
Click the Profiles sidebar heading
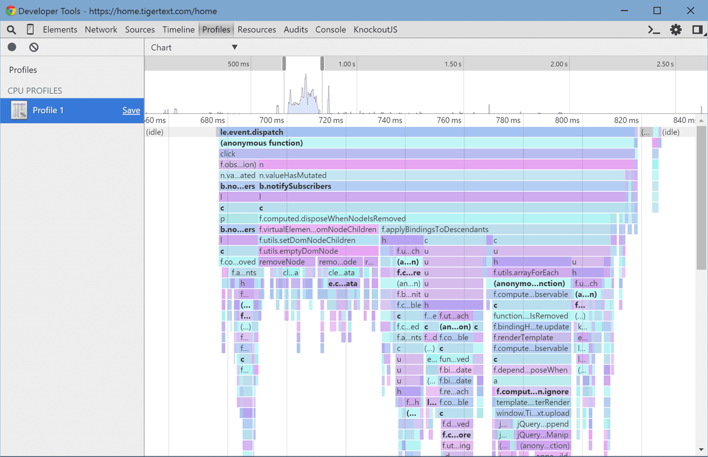click(23, 70)
